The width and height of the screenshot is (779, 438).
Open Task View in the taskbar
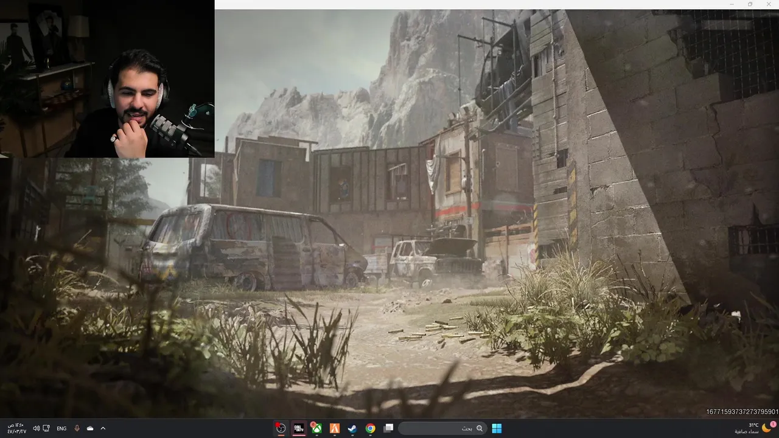pyautogui.click(x=388, y=428)
